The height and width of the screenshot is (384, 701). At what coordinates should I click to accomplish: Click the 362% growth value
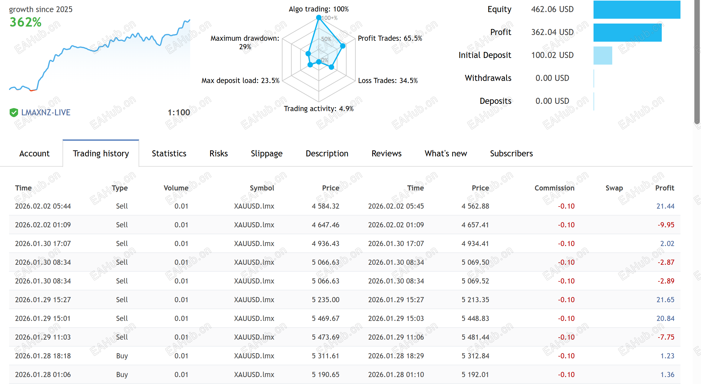pos(25,22)
